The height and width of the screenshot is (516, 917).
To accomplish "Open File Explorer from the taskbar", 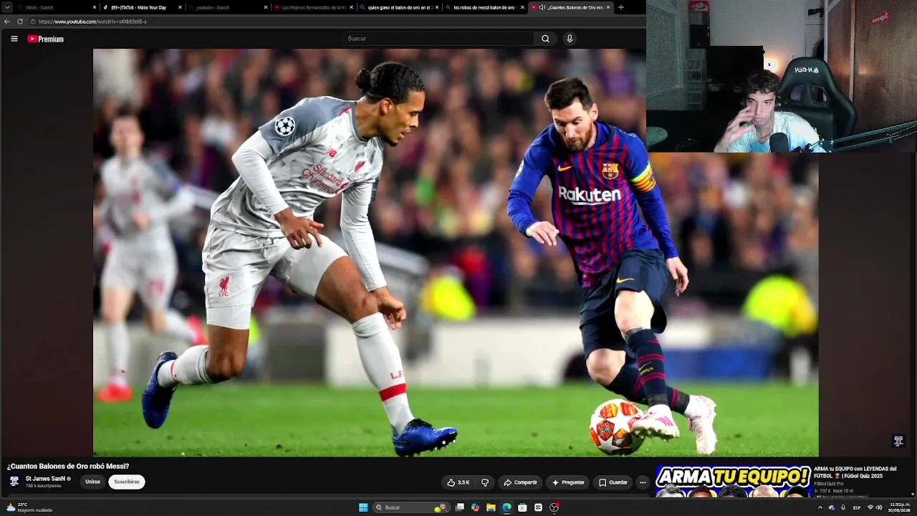I will [x=491, y=507].
